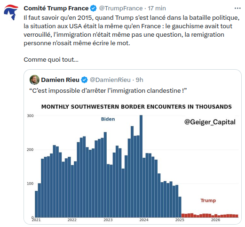Open Comité Trump France profile avatar
The image size is (245, 227).
point(11,12)
